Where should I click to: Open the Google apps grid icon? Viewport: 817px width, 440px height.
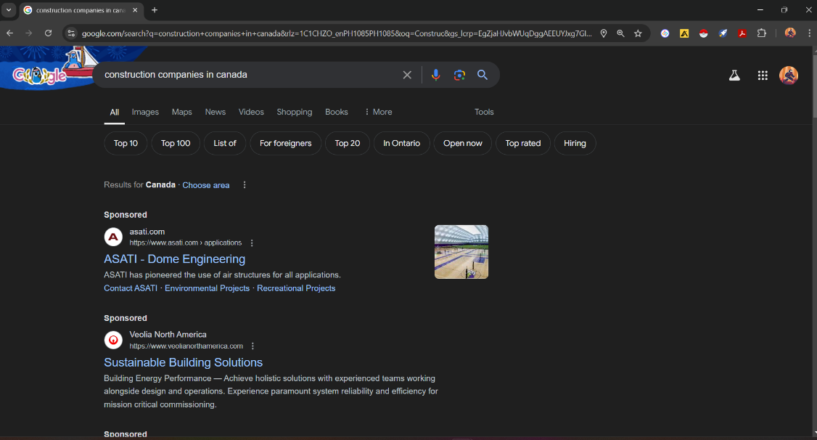pos(763,76)
